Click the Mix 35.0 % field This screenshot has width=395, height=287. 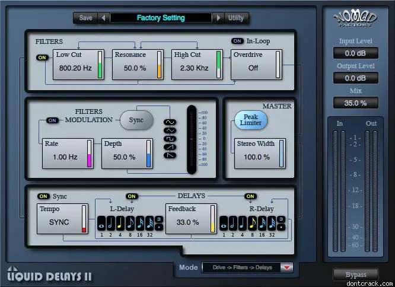coord(355,103)
